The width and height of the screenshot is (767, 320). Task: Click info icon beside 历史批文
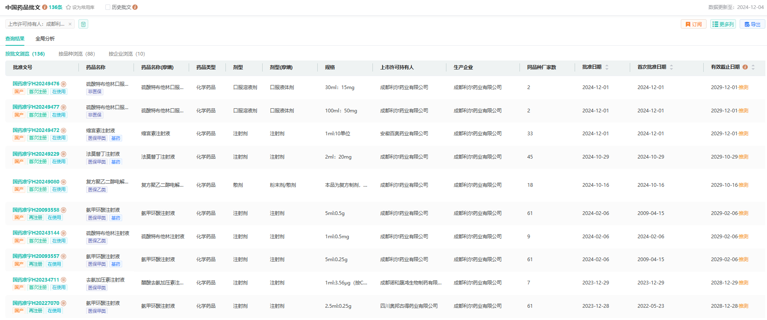pyautogui.click(x=135, y=7)
